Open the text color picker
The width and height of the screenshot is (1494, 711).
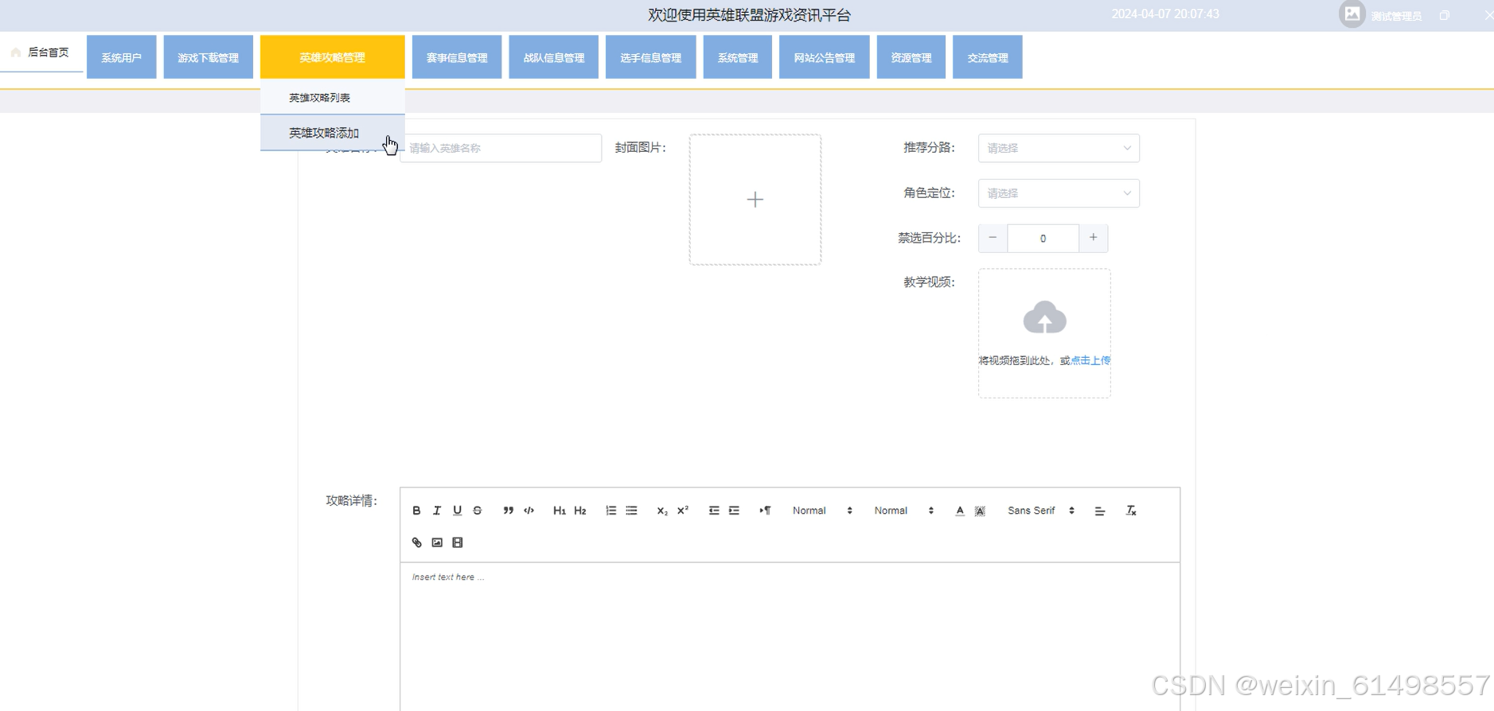click(x=960, y=511)
